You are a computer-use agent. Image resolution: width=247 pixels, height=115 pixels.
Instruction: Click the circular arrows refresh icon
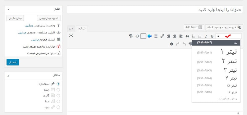coord(137,36)
